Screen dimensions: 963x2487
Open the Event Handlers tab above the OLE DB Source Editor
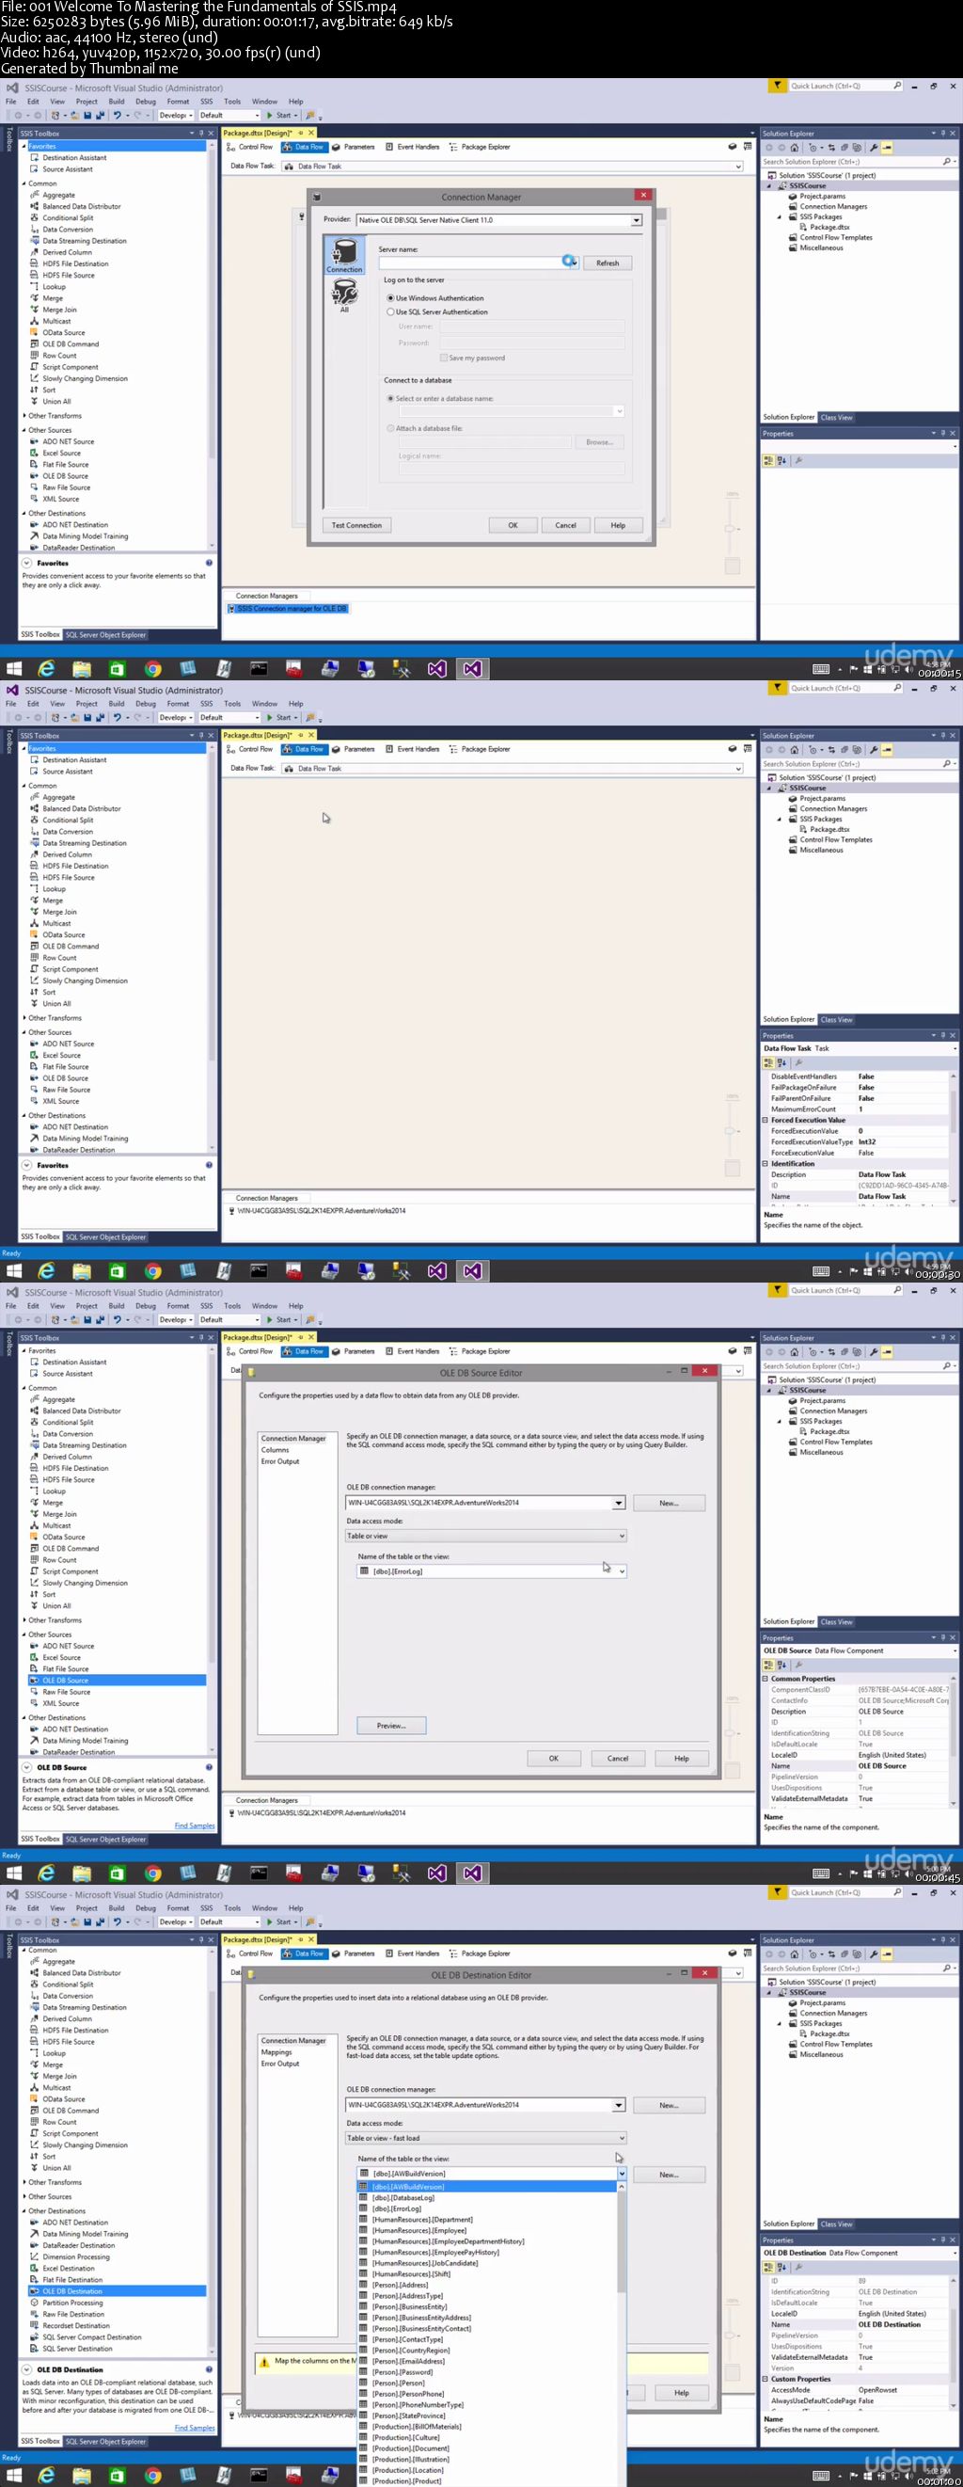point(412,1351)
